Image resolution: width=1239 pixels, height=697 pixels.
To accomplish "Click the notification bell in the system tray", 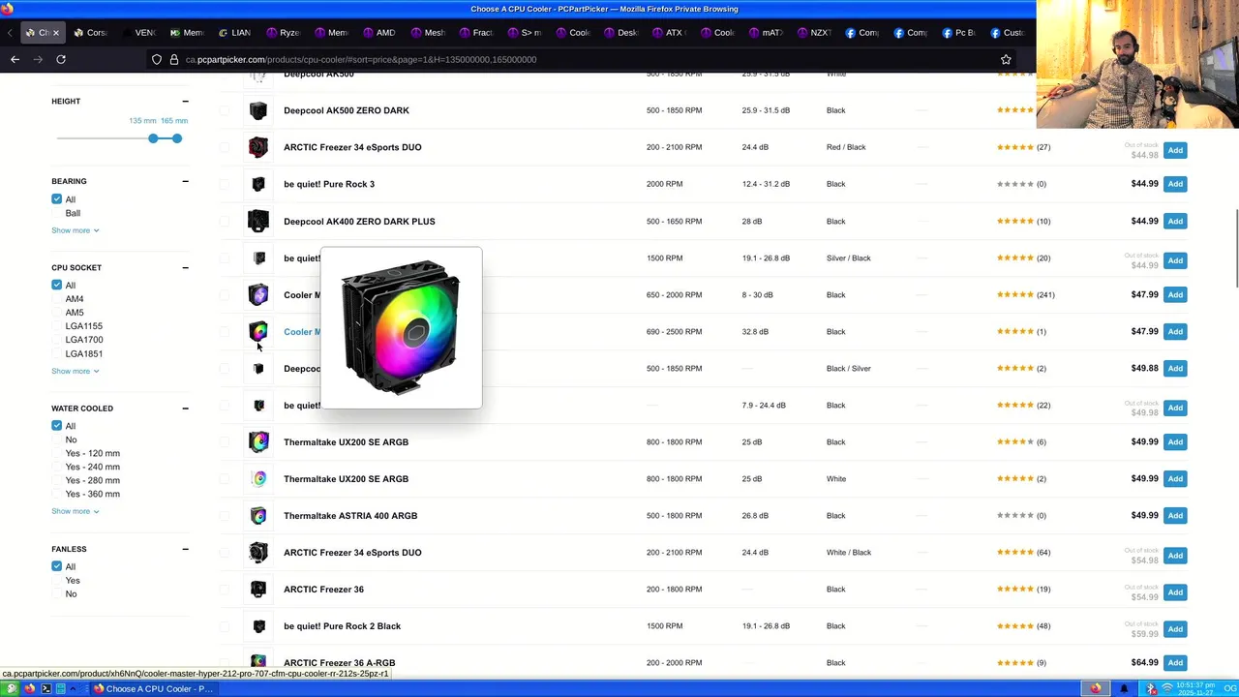I will (1125, 689).
